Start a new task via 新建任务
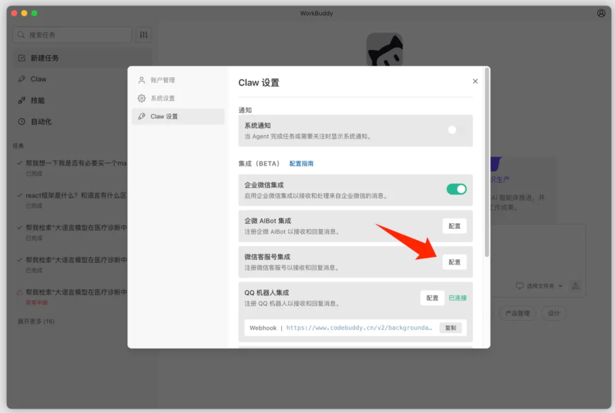 coord(82,58)
